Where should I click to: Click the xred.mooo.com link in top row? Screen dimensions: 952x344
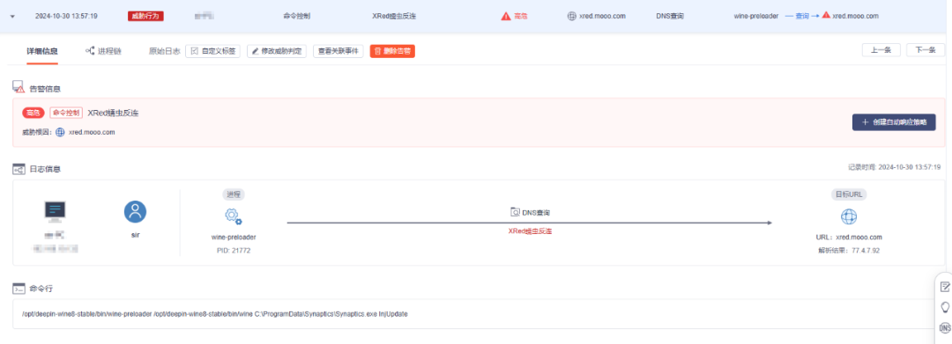[x=602, y=17]
